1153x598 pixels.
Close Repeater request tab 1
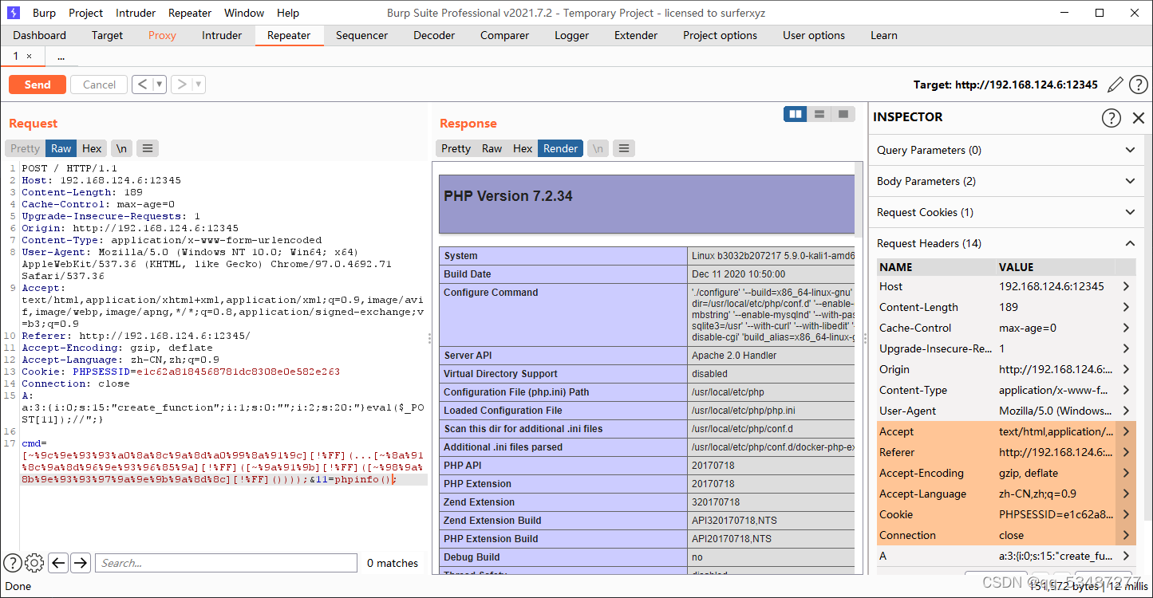[30, 57]
